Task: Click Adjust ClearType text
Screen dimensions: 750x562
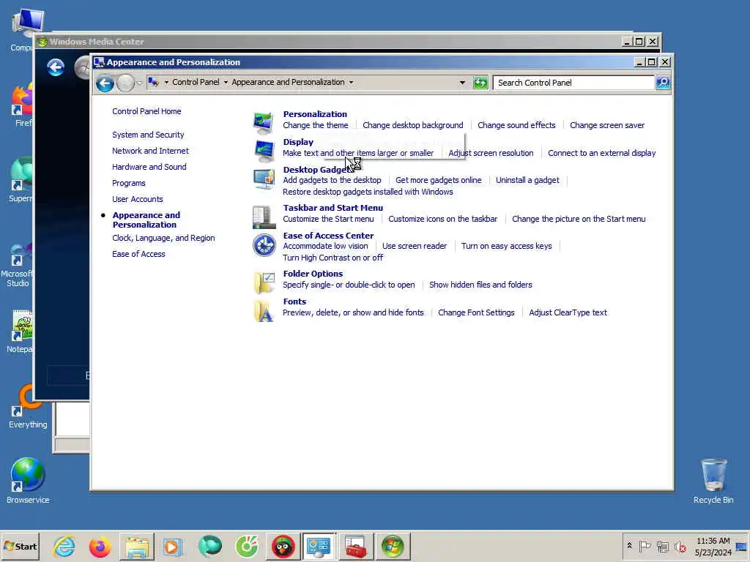Action: 568,312
